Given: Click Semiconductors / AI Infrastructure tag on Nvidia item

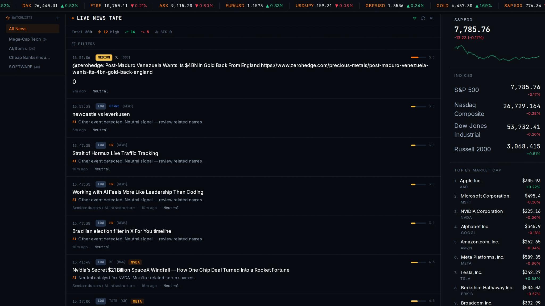Looking at the screenshot, I should pos(104,286).
